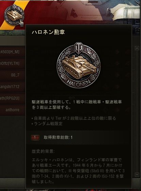Click the medal description text about destroying 3 vehicles
141x191 pixels.
click(77, 105)
